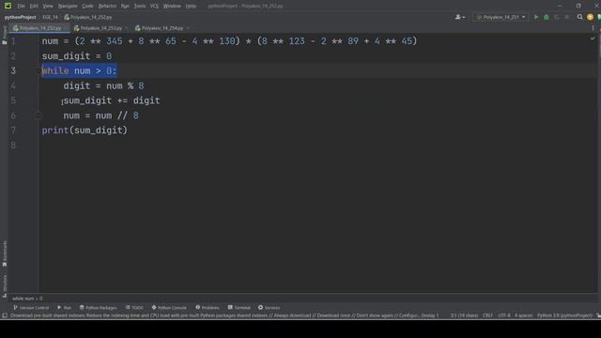The height and width of the screenshot is (338, 601).
Task: Change 4 spaces indent setting
Action: click(523, 315)
